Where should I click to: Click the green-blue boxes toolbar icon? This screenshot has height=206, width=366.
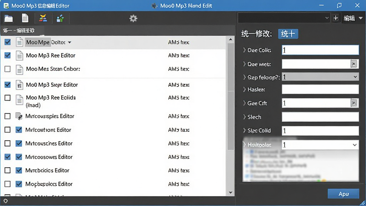point(60,18)
